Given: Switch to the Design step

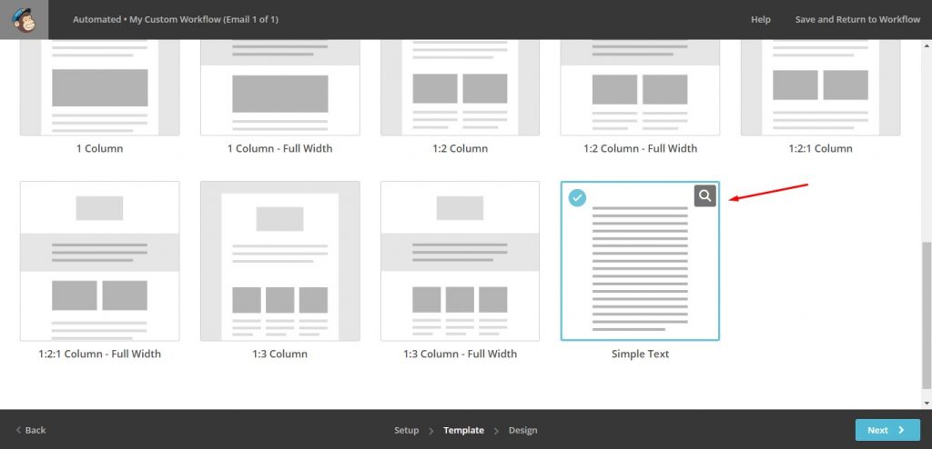Looking at the screenshot, I should click(522, 430).
